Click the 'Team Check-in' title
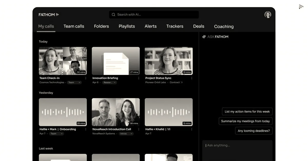The width and height of the screenshot is (308, 161). pyautogui.click(x=50, y=78)
